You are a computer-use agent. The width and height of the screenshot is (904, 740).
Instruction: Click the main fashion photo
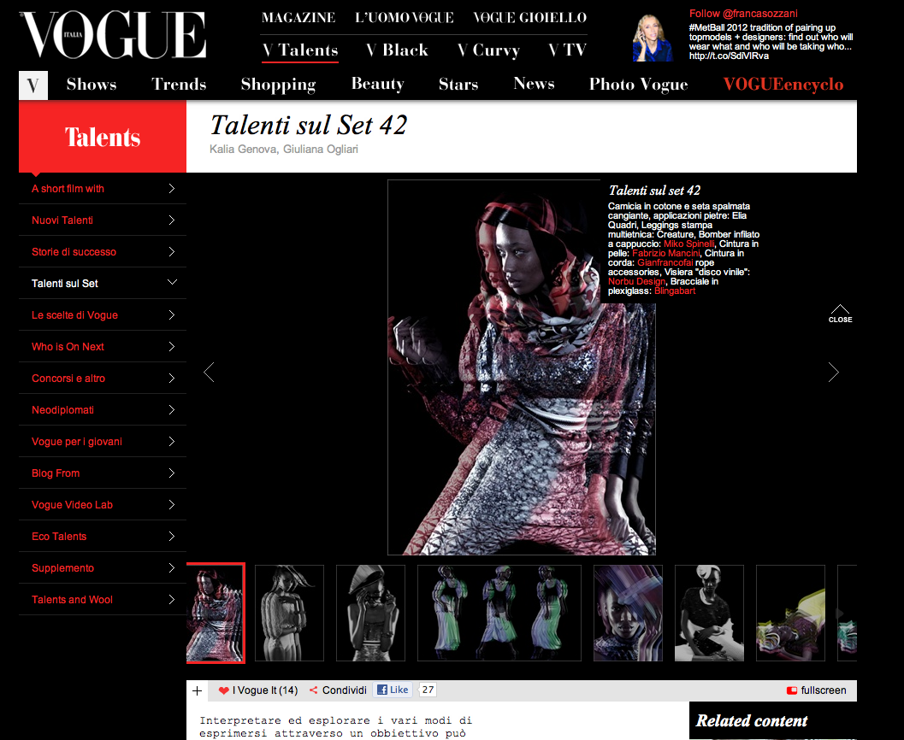(521, 367)
